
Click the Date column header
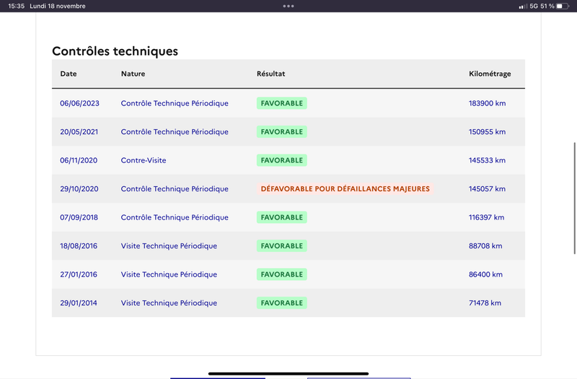tap(69, 74)
